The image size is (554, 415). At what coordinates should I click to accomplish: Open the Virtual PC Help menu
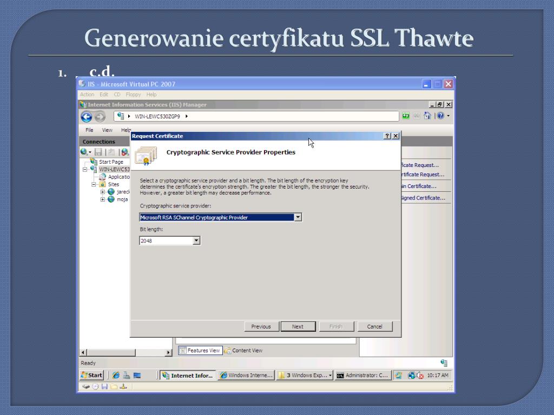point(151,95)
